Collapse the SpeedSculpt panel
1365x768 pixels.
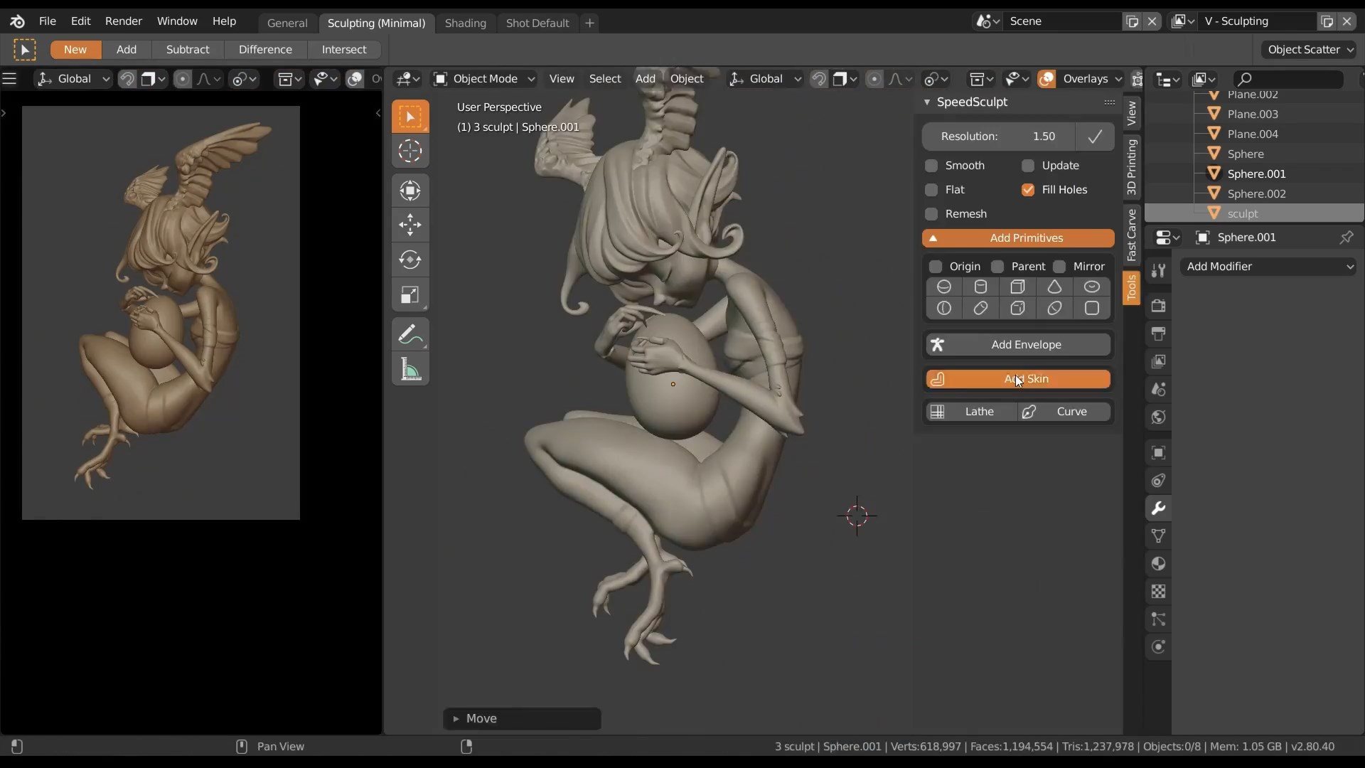pos(927,102)
